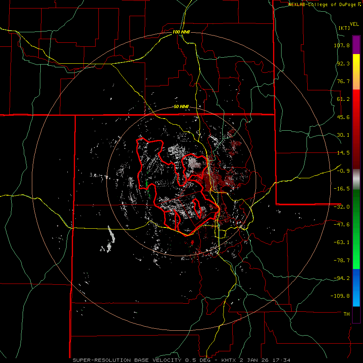Screen dimensions: 363x363
Task: Click the -16.5 velocity scale value
Action: point(342,189)
